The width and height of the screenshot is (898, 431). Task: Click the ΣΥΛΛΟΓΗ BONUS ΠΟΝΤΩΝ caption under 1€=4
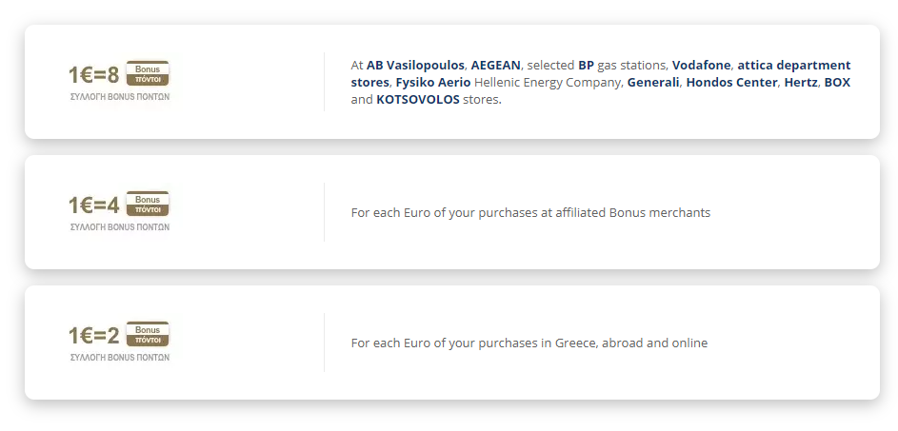[120, 227]
